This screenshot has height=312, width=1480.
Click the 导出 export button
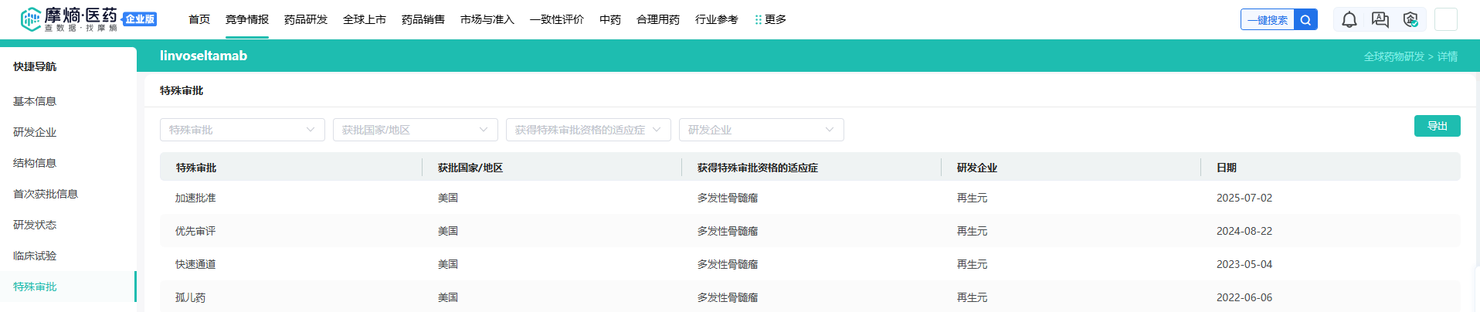(1438, 126)
